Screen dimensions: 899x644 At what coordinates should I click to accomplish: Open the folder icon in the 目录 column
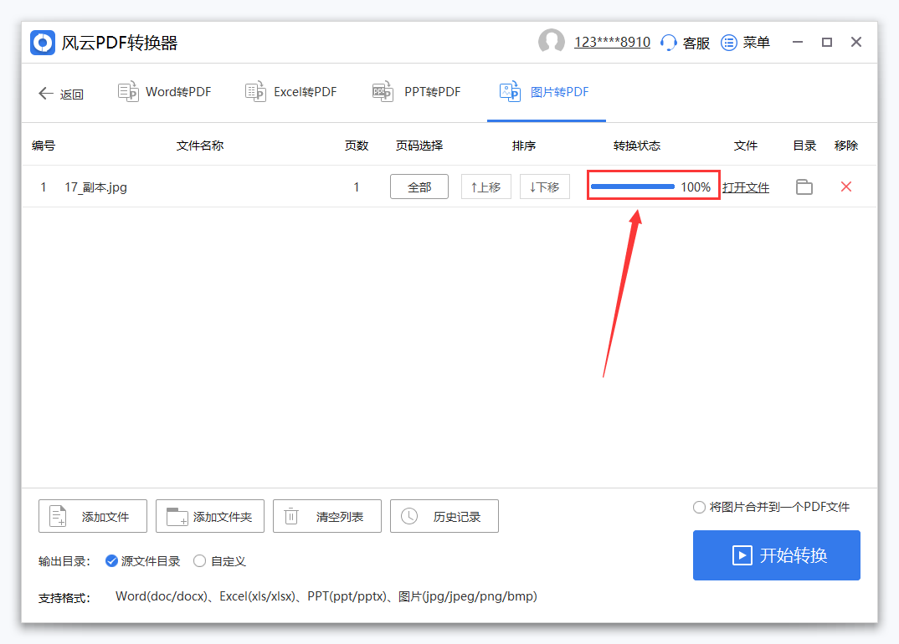coord(804,187)
